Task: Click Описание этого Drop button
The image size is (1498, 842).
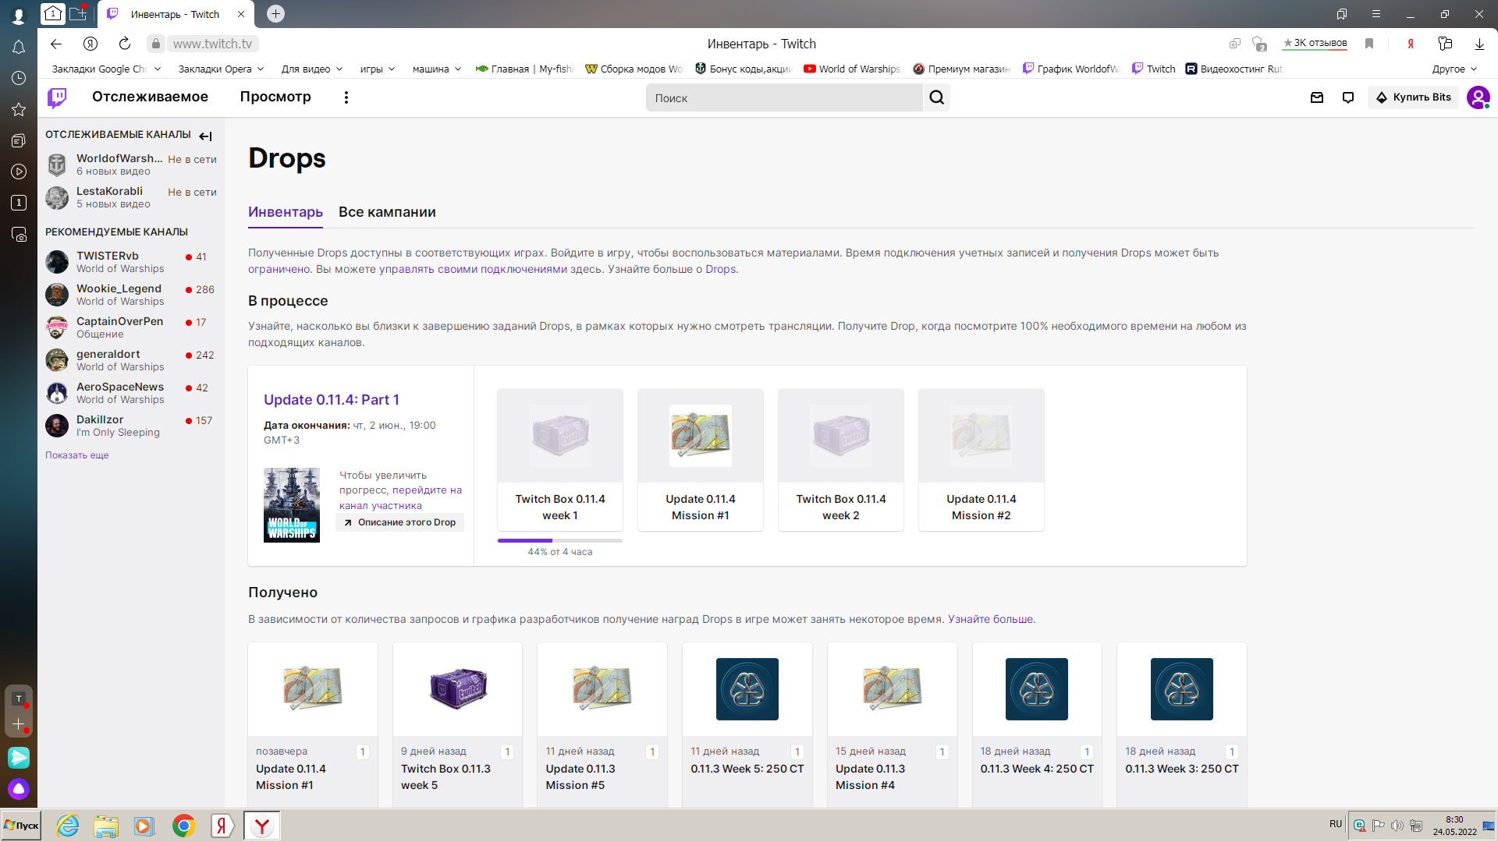Action: tap(399, 522)
